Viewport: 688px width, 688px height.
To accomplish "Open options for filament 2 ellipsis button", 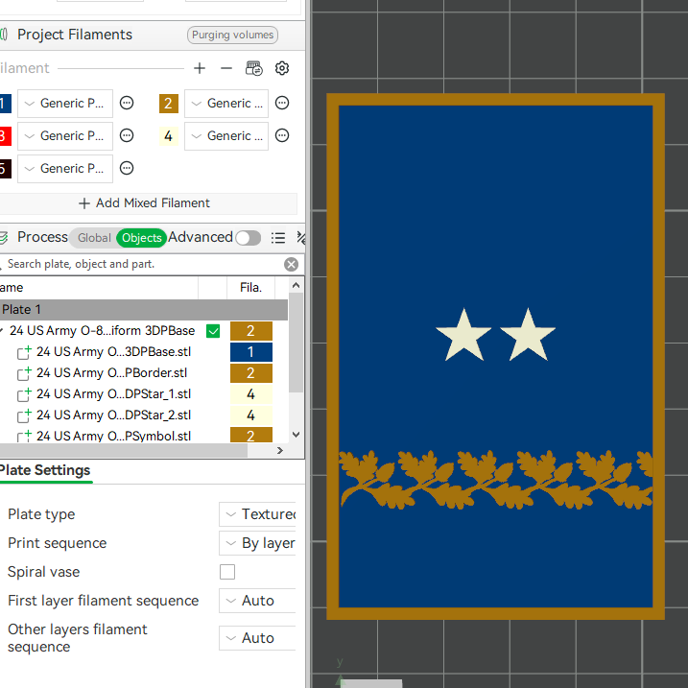I will click(x=282, y=103).
